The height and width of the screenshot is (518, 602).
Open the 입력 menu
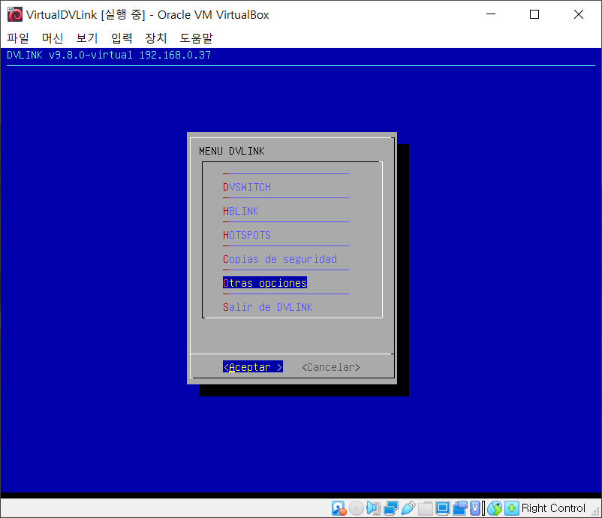tap(122, 38)
